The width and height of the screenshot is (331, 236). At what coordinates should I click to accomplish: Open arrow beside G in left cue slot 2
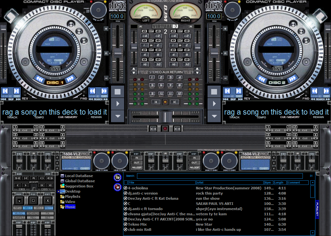tap(63, 130)
